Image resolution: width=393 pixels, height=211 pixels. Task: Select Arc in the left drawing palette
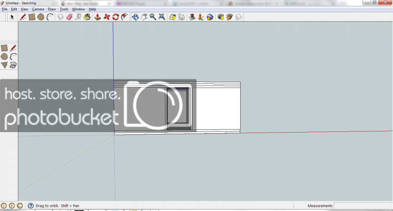pos(13,57)
